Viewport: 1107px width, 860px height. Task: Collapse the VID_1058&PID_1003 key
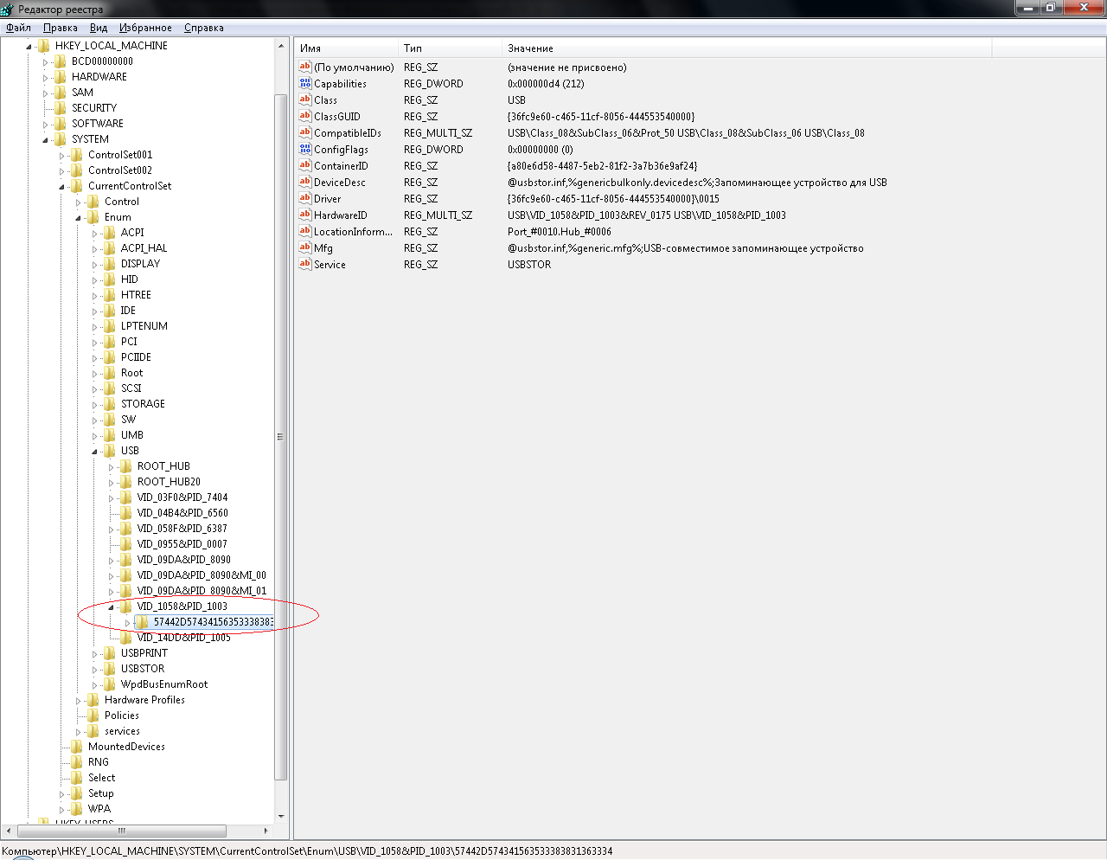tap(112, 607)
